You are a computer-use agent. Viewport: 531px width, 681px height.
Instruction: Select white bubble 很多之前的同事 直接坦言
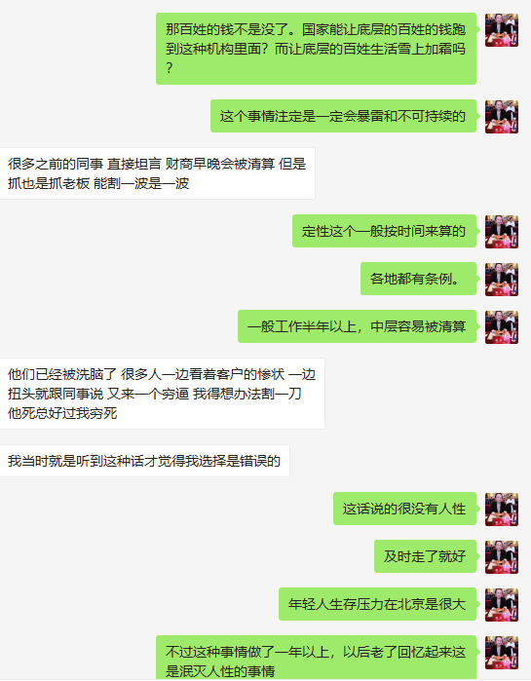157,173
